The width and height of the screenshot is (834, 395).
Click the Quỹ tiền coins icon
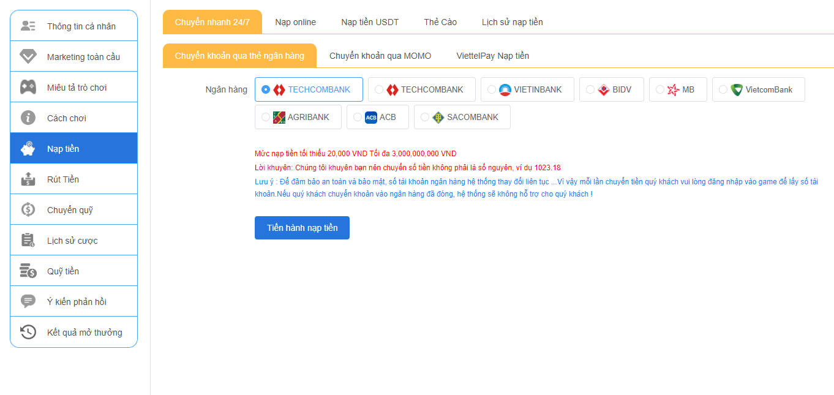28,271
